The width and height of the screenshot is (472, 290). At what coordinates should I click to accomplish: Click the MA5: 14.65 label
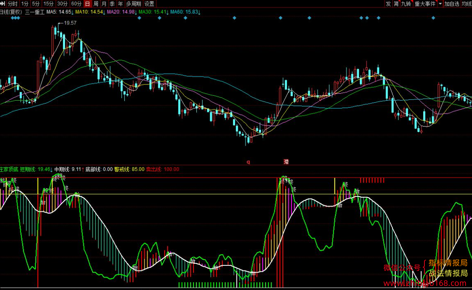(60, 12)
